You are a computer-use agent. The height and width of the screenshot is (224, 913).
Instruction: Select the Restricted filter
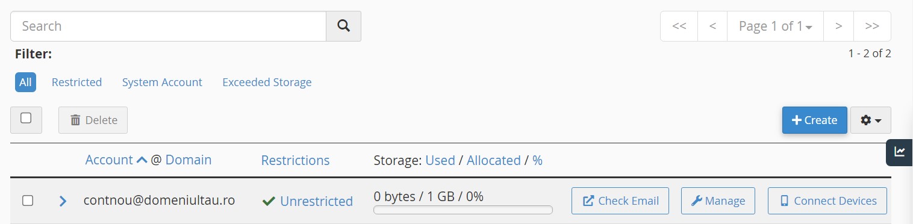click(x=76, y=82)
